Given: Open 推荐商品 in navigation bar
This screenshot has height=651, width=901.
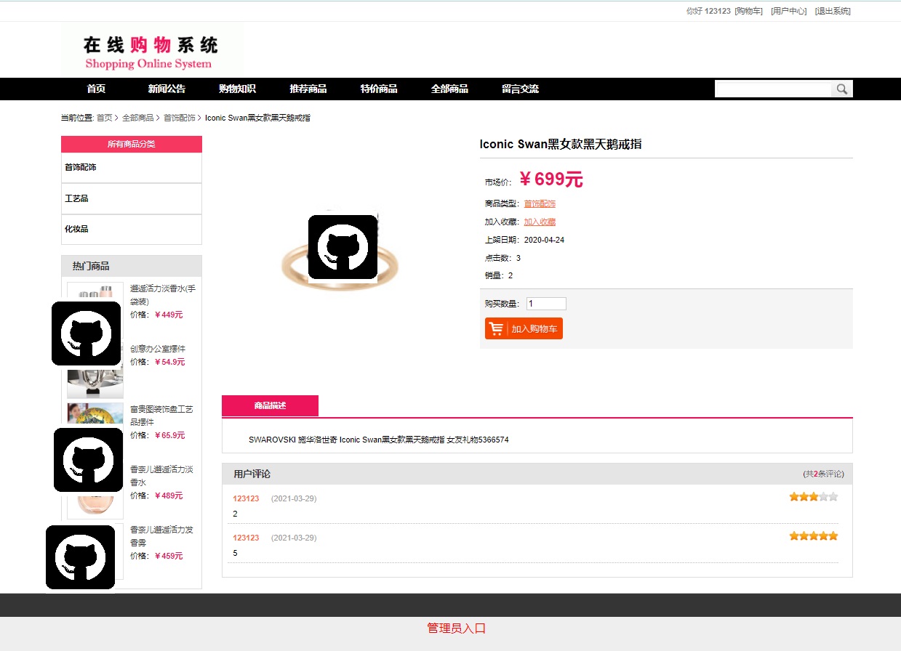Looking at the screenshot, I should (308, 89).
